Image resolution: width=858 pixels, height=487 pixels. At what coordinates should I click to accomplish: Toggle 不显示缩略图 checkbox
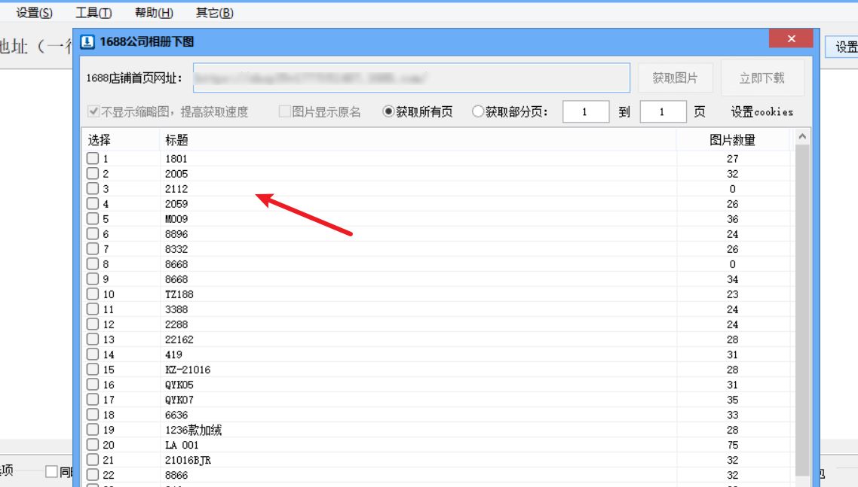(93, 111)
